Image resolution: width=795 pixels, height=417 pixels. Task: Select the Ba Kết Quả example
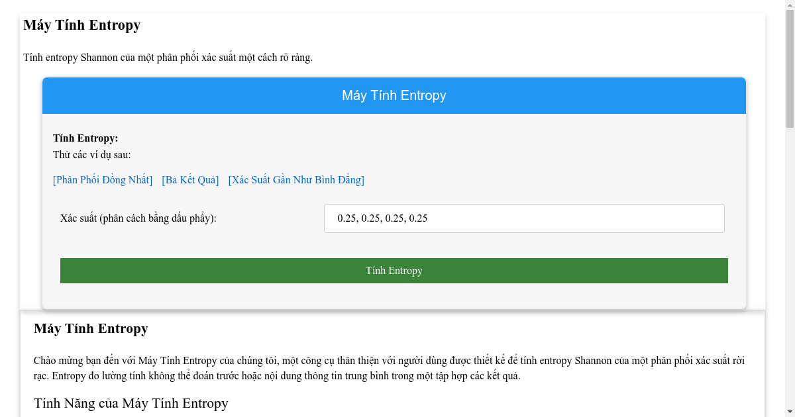point(190,179)
